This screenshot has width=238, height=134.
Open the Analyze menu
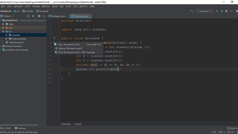tap(36, 6)
